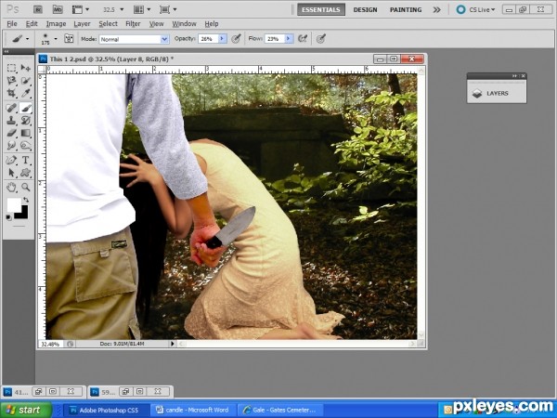The image size is (557, 418).
Task: Toggle tablet pressure controls size
Action: pos(321,38)
